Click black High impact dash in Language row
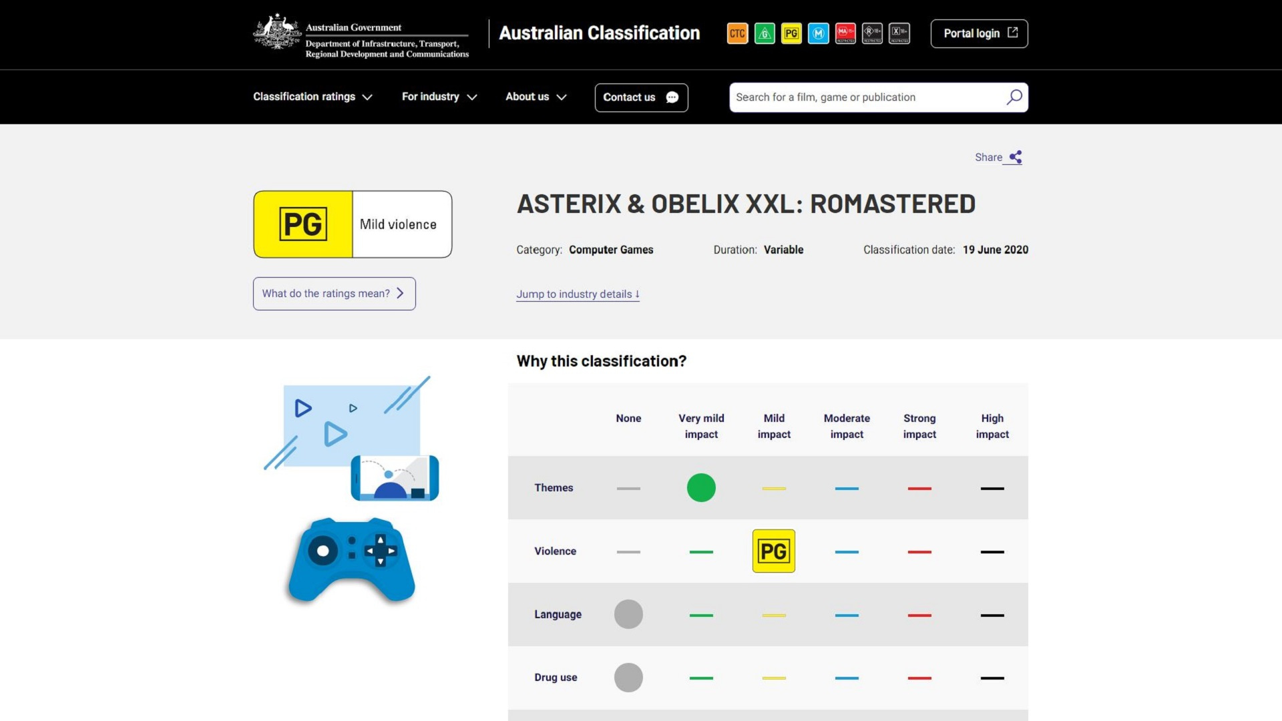 (x=992, y=616)
